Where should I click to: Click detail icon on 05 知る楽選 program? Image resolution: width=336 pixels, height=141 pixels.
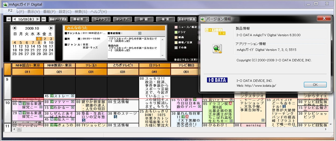41,107
